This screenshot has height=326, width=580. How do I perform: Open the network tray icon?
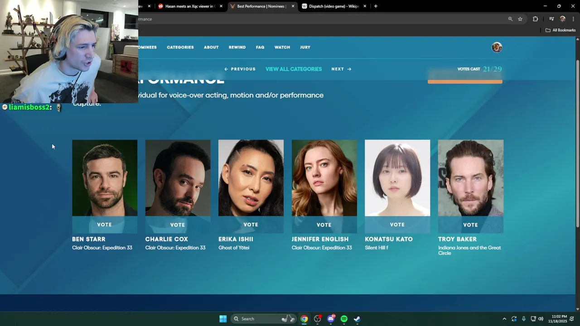pyautogui.click(x=533, y=319)
